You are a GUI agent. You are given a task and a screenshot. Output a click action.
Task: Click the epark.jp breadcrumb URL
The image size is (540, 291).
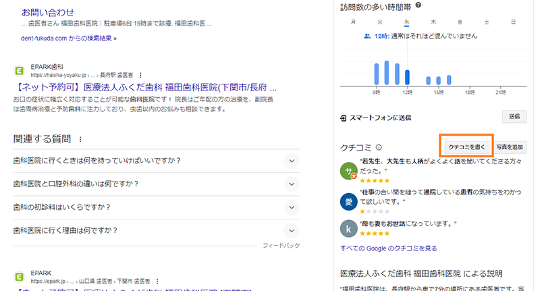click(90, 282)
